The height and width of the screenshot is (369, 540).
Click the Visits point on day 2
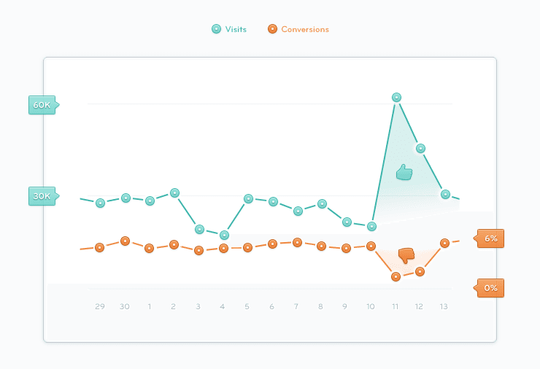[x=174, y=193]
